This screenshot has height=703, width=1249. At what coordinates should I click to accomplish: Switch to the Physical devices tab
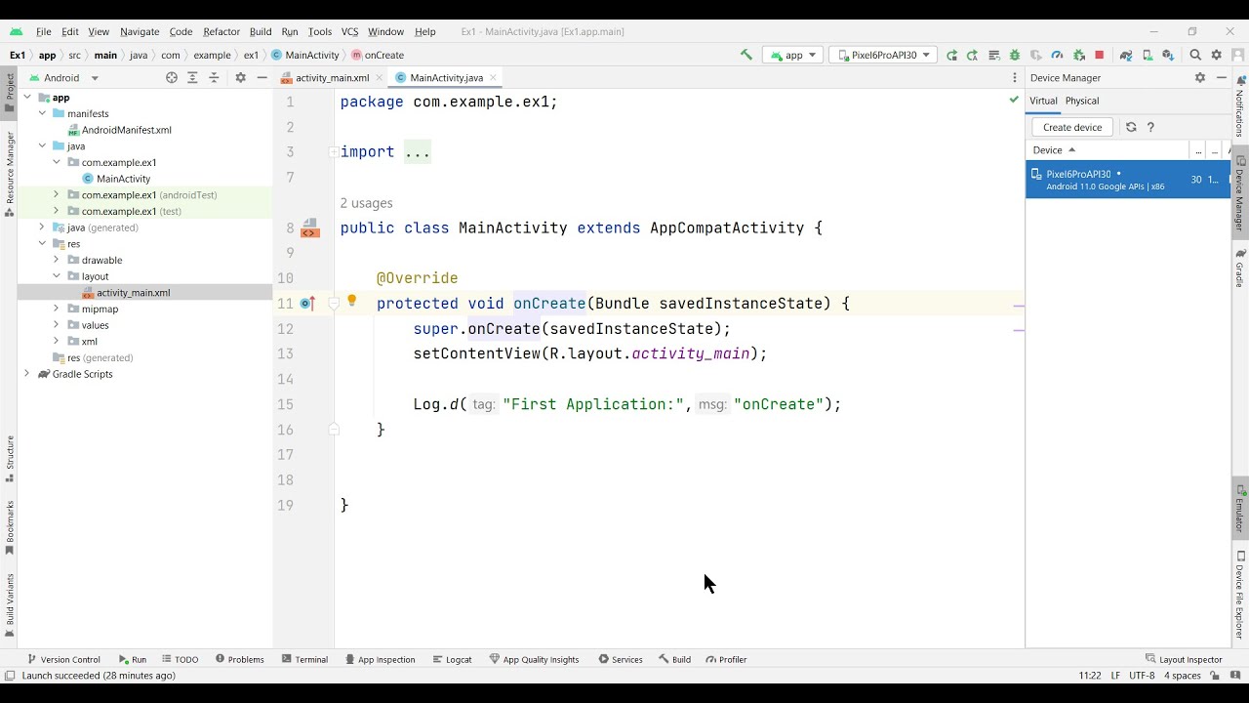[1082, 101]
